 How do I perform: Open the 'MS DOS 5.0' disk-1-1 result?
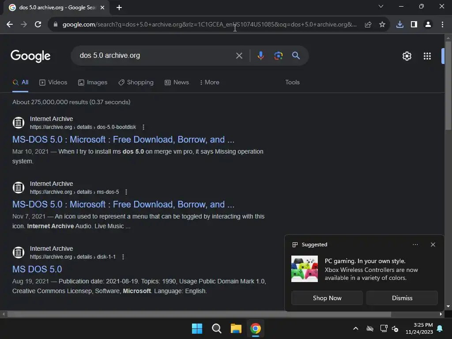37,269
